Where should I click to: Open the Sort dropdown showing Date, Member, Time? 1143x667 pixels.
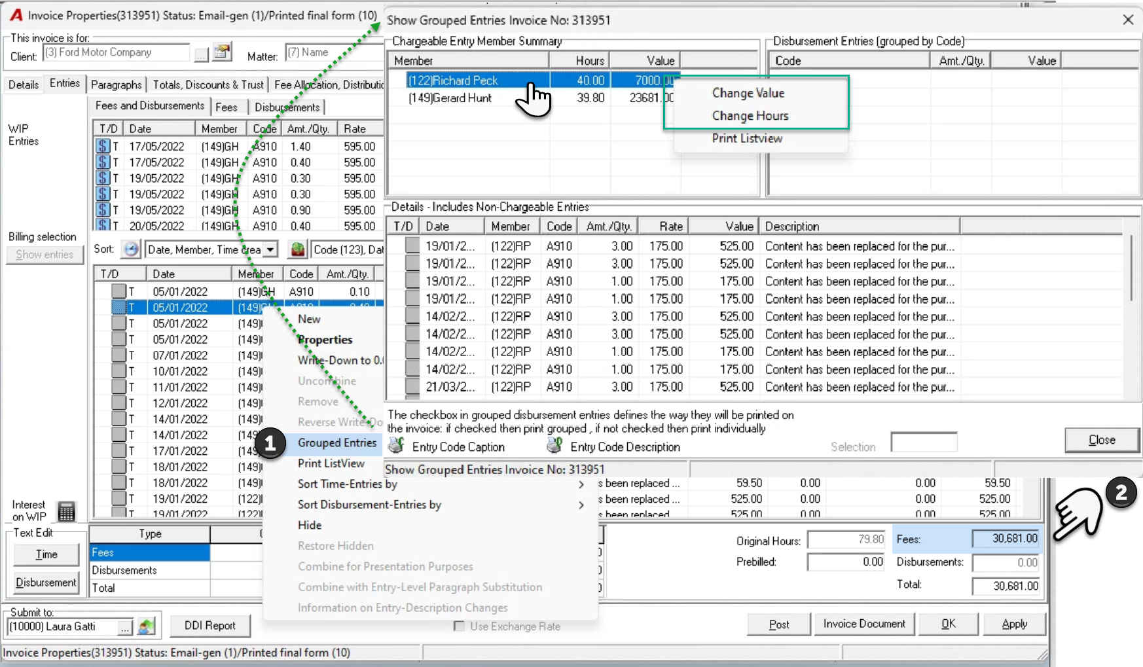point(270,249)
